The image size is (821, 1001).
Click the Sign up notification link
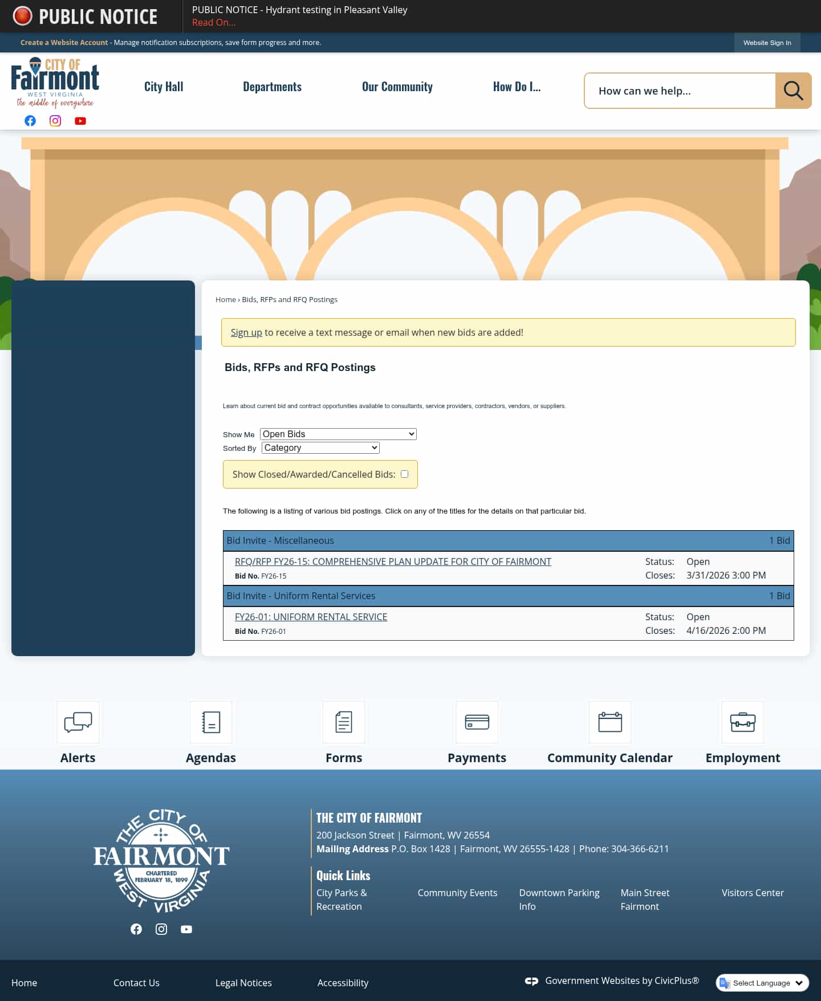tap(246, 332)
